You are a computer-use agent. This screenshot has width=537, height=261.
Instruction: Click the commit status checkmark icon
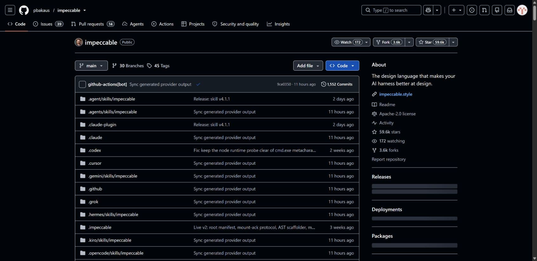[198, 84]
